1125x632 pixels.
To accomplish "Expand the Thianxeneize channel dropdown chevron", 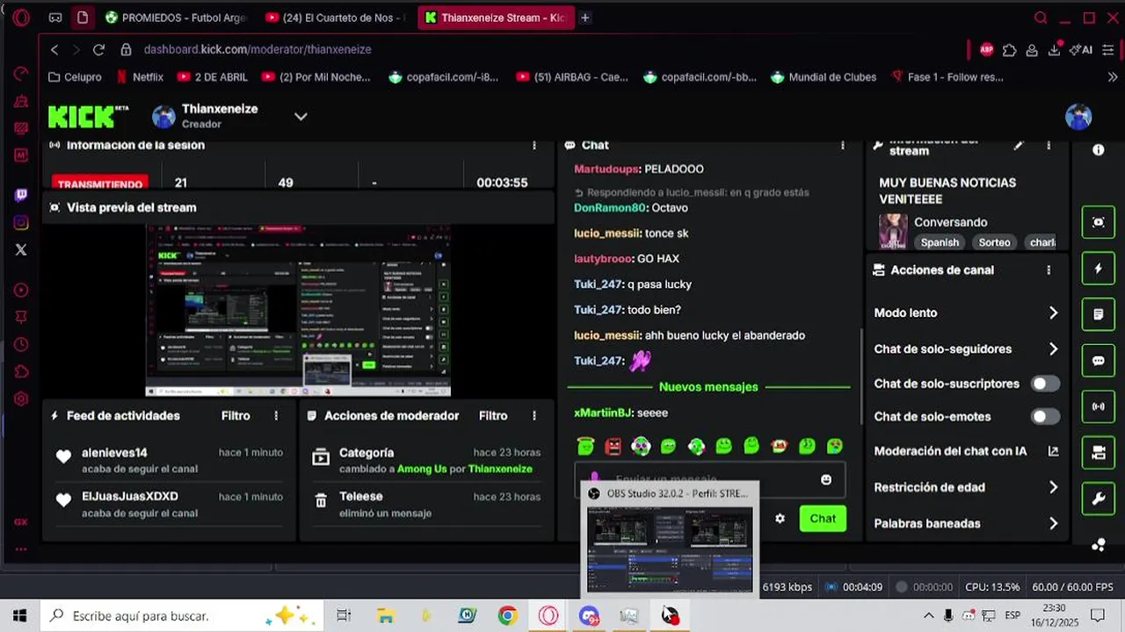I will (301, 116).
